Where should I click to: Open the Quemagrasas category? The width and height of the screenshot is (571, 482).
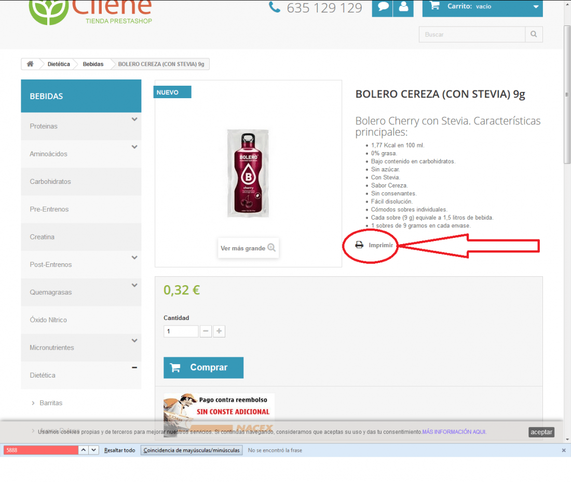click(x=51, y=292)
